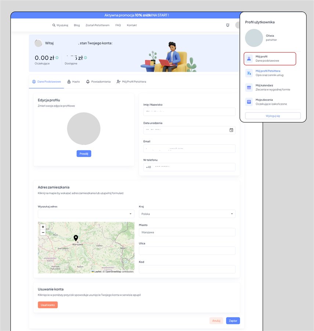Image resolution: width=314 pixels, height=331 pixels.
Task: Click the Moje zlecenia icon in menu
Action: (249, 102)
